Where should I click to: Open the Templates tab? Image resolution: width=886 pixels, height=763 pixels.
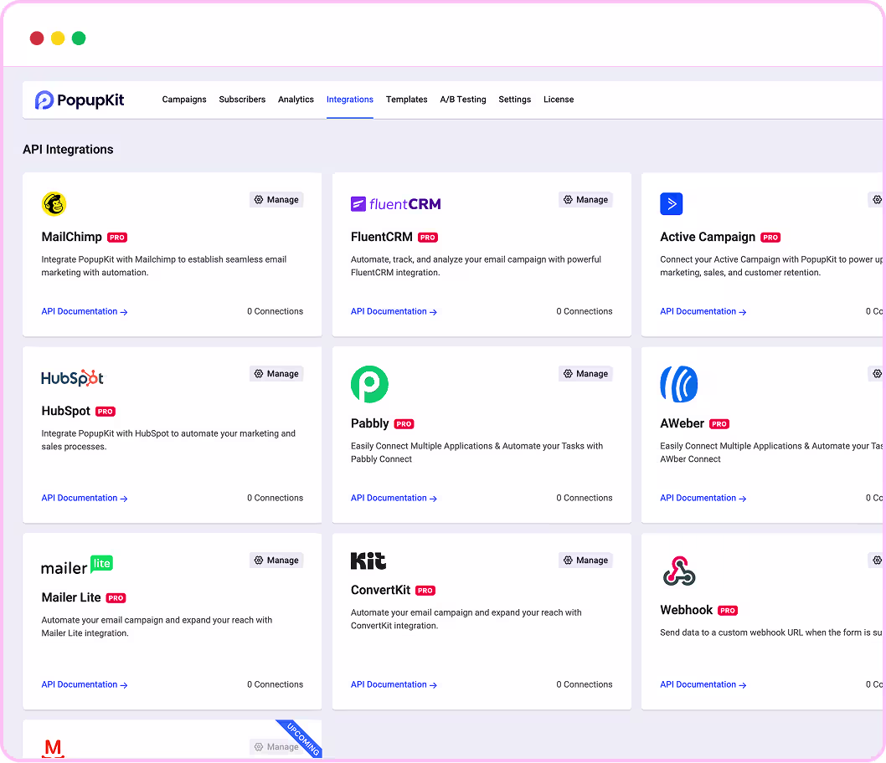[x=407, y=100]
